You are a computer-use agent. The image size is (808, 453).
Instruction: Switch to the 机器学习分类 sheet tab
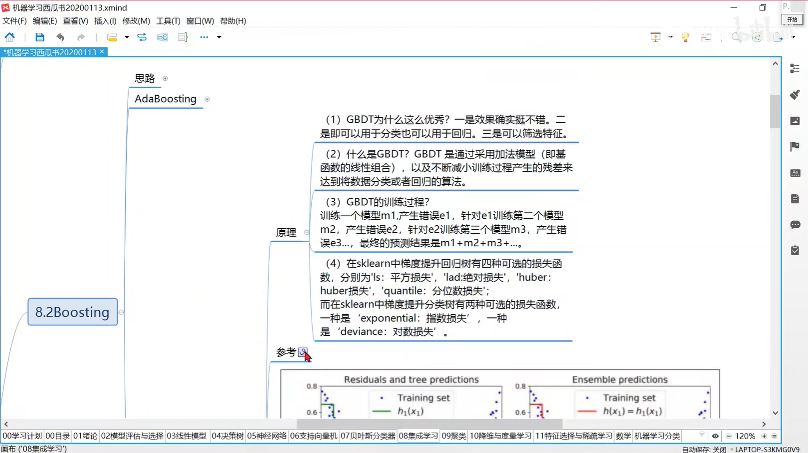pyautogui.click(x=657, y=436)
